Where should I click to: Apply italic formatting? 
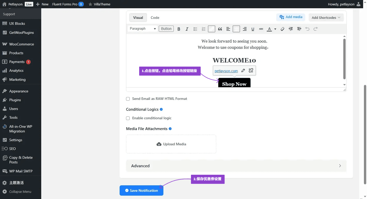click(x=187, y=29)
